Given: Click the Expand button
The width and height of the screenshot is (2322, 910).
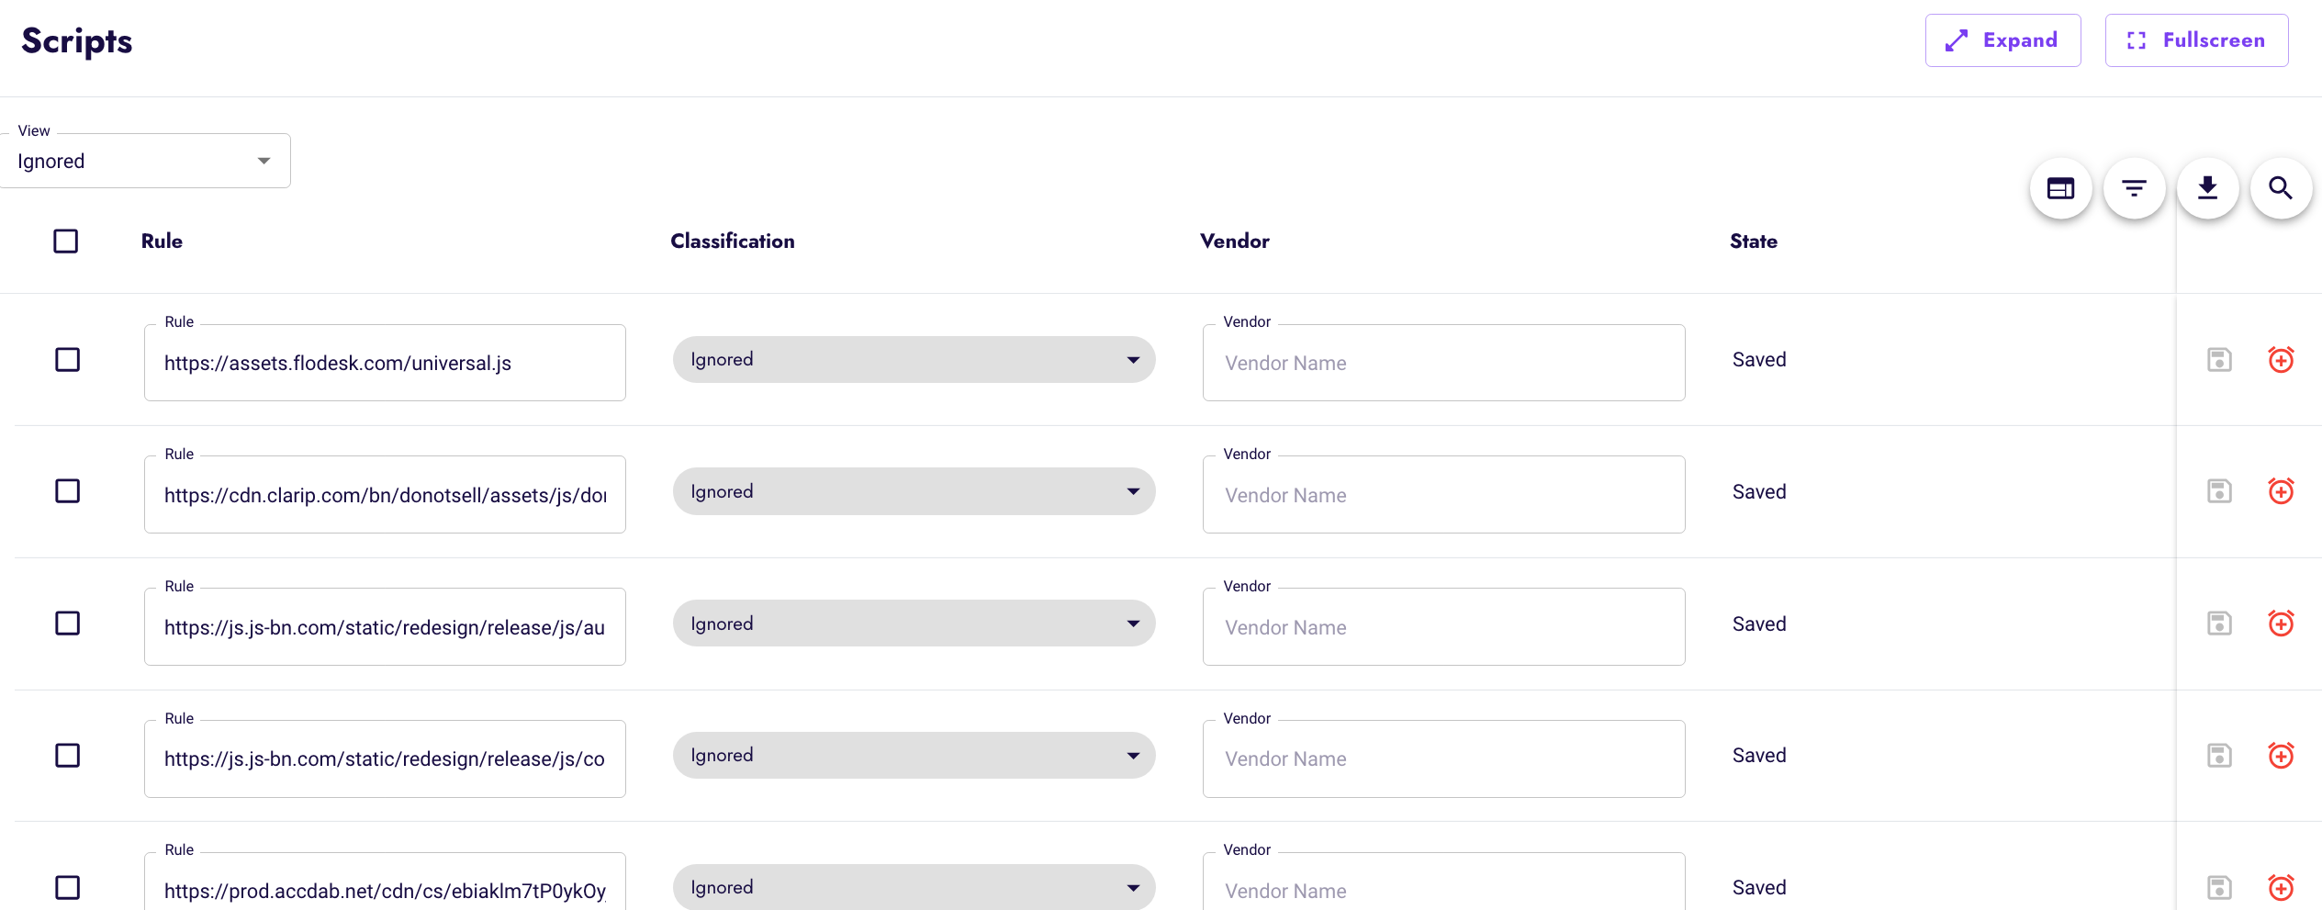Looking at the screenshot, I should [x=2002, y=40].
